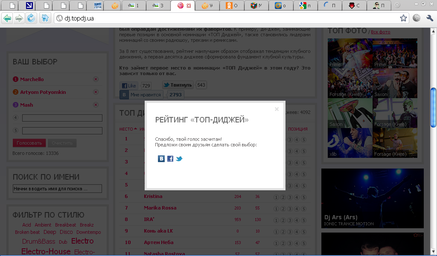Click the VK Мне нравится button
Viewport: 437px width, 256px height.
(x=142, y=95)
